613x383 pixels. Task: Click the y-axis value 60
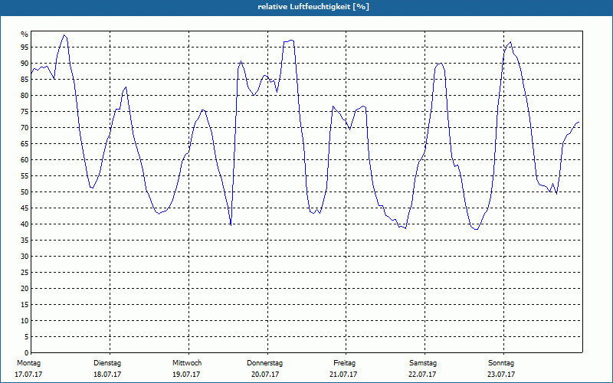point(25,160)
